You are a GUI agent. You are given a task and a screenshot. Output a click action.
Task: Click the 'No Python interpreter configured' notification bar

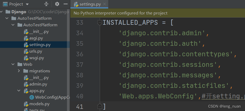click(120, 13)
